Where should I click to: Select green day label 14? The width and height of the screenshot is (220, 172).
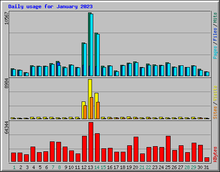click(97, 167)
